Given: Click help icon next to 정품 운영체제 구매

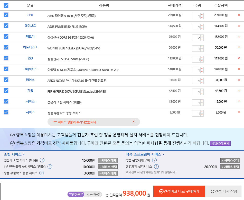Looking at the screenshot, I should pos(154,160).
